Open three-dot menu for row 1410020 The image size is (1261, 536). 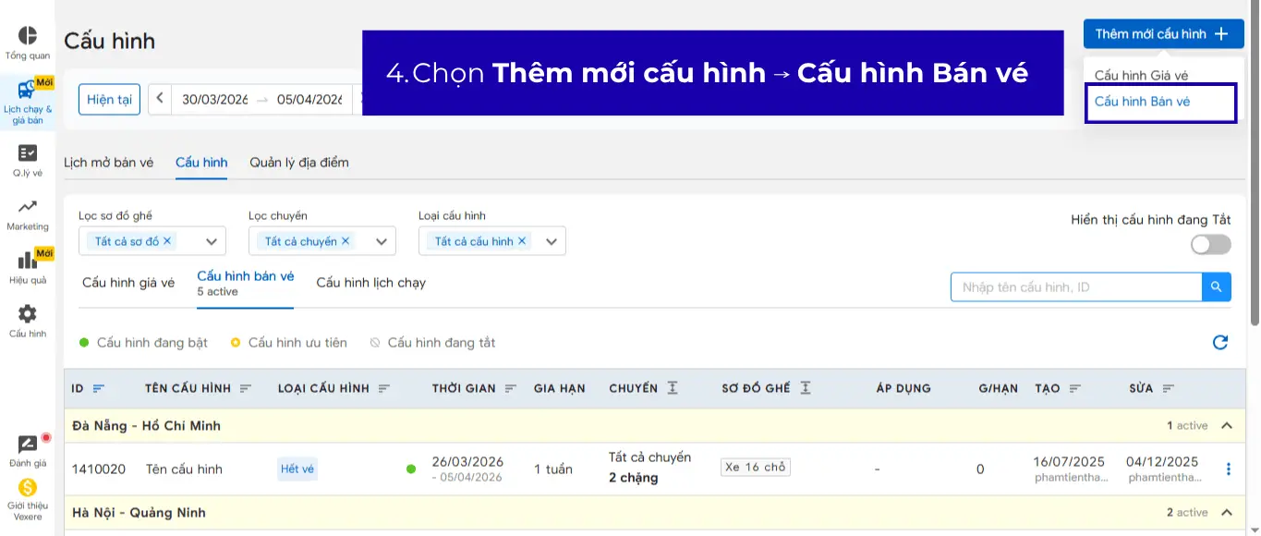click(x=1228, y=469)
